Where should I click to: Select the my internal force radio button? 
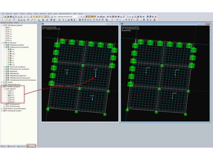point(9,52)
